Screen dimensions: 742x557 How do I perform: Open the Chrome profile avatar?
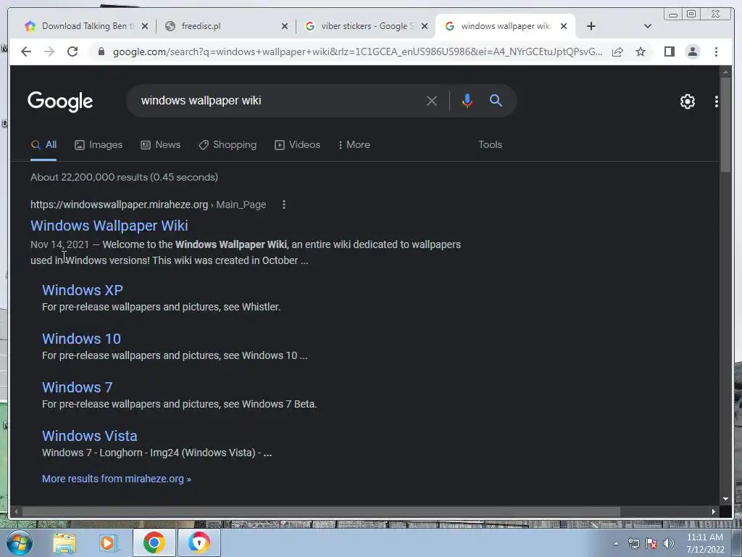[x=692, y=51]
